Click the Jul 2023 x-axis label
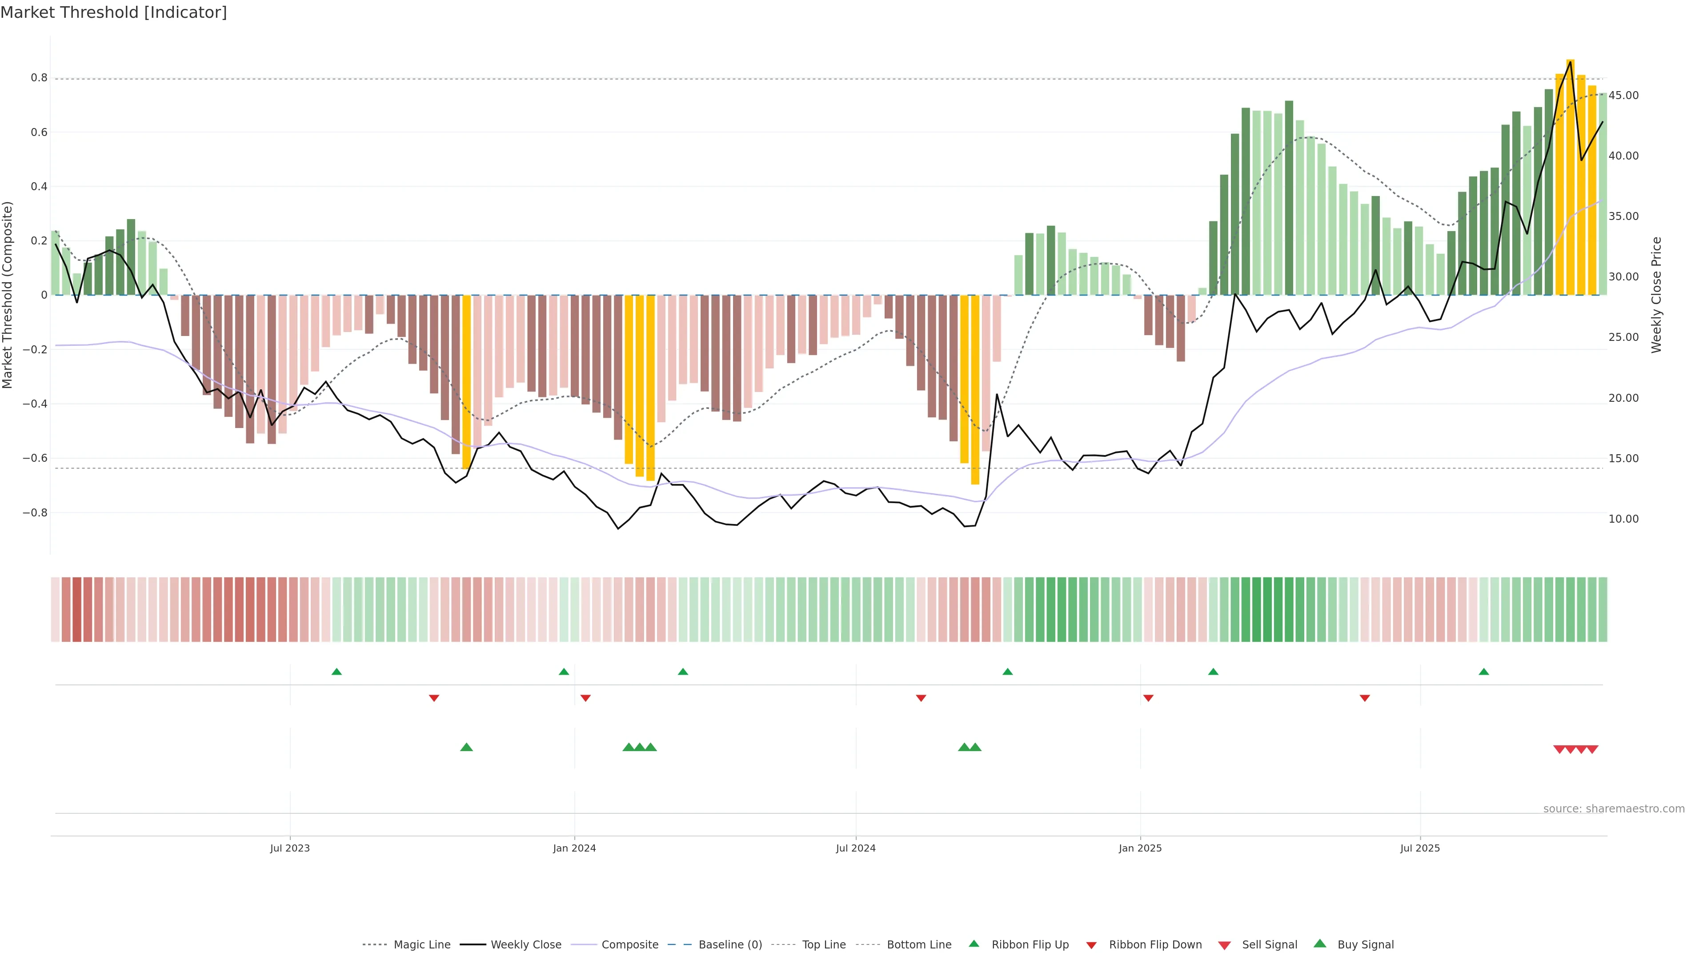The image size is (1707, 960). click(289, 848)
